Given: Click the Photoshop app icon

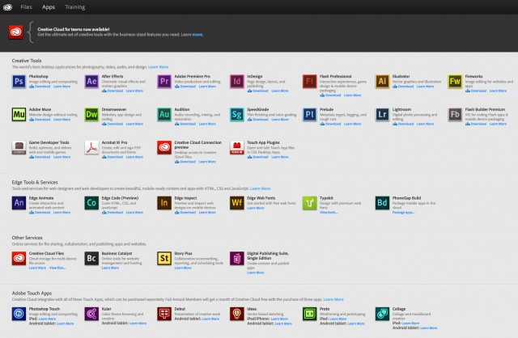Looking at the screenshot, I should (19, 81).
